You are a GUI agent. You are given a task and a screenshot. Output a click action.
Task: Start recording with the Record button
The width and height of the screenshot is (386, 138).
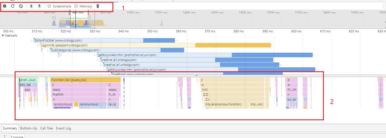click(5, 6)
